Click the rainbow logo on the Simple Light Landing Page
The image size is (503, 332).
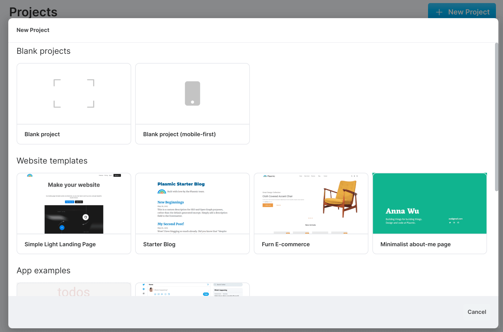pyautogui.click(x=30, y=176)
